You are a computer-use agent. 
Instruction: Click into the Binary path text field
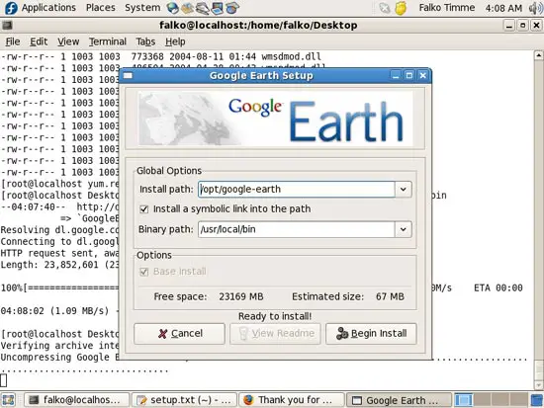click(297, 229)
